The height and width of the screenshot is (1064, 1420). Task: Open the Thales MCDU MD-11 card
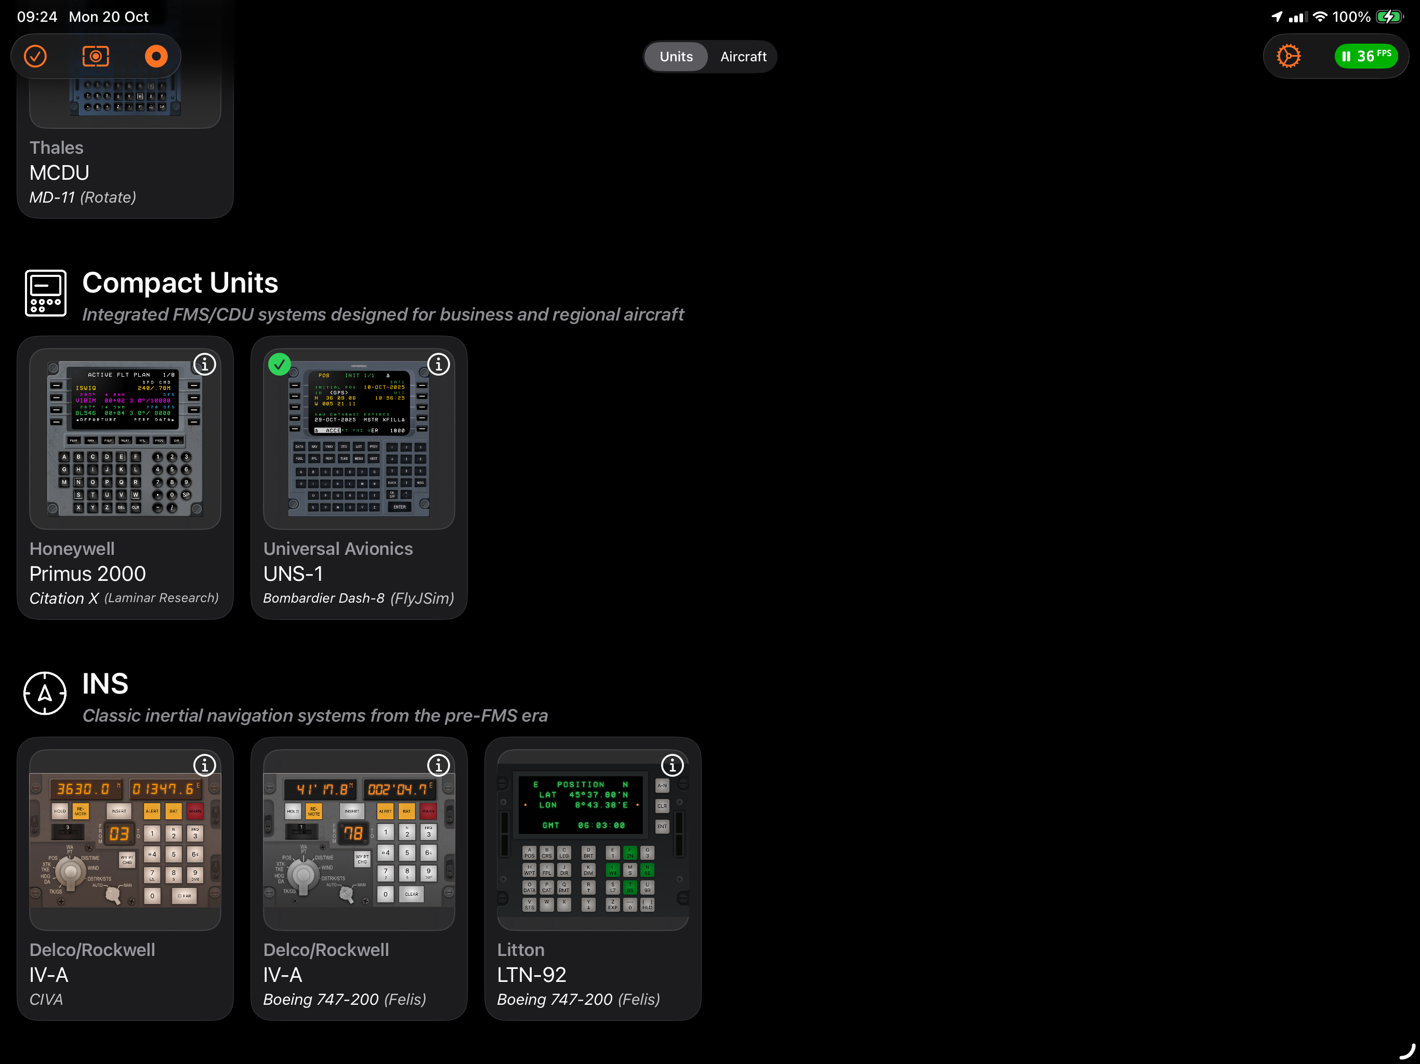coord(125,148)
